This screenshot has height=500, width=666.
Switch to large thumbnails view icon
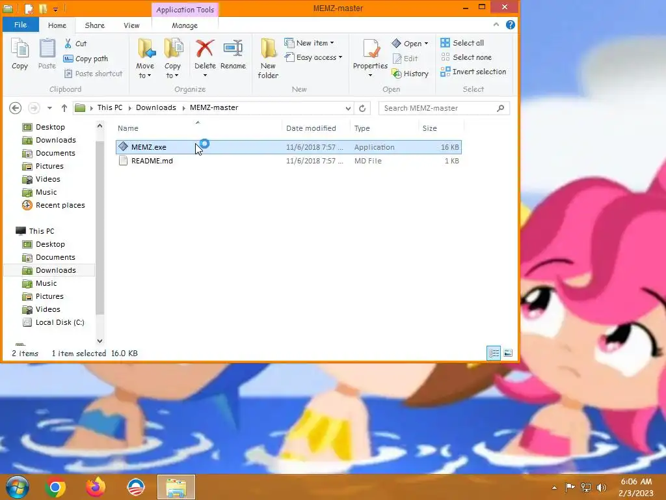tap(508, 353)
